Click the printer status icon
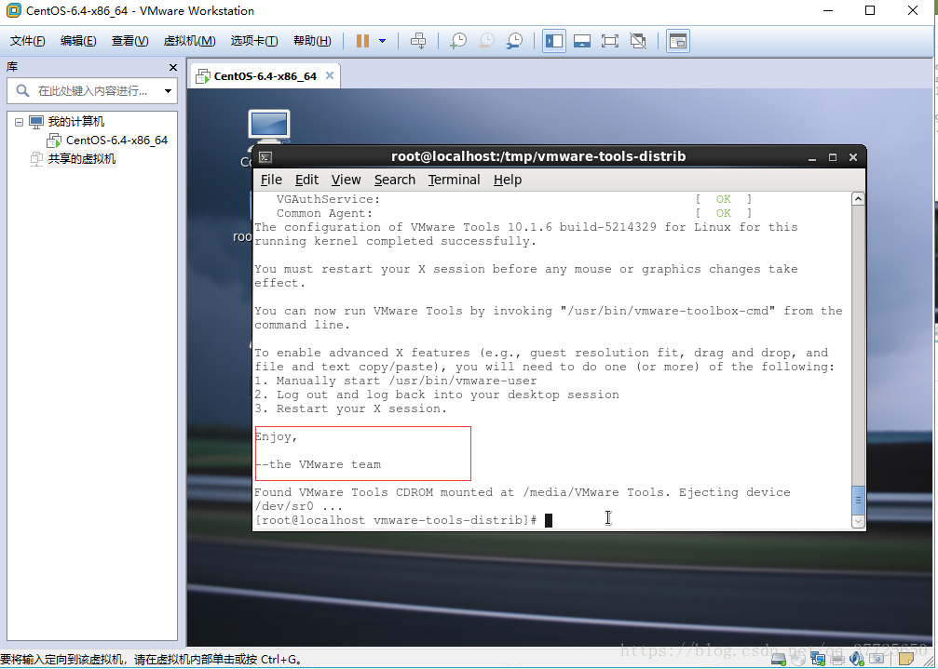This screenshot has height=669, width=938. point(837,659)
